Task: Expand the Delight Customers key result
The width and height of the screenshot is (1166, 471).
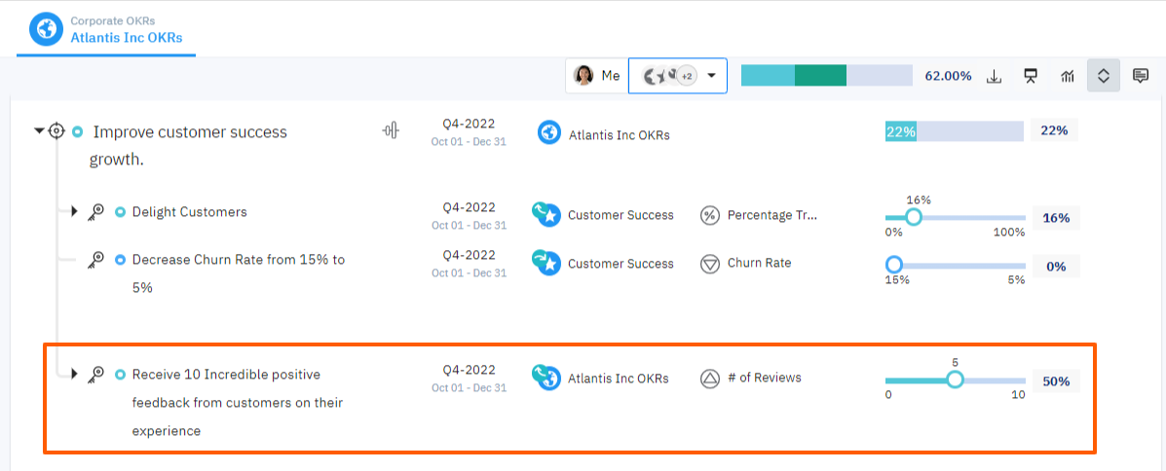Action: pos(74,212)
